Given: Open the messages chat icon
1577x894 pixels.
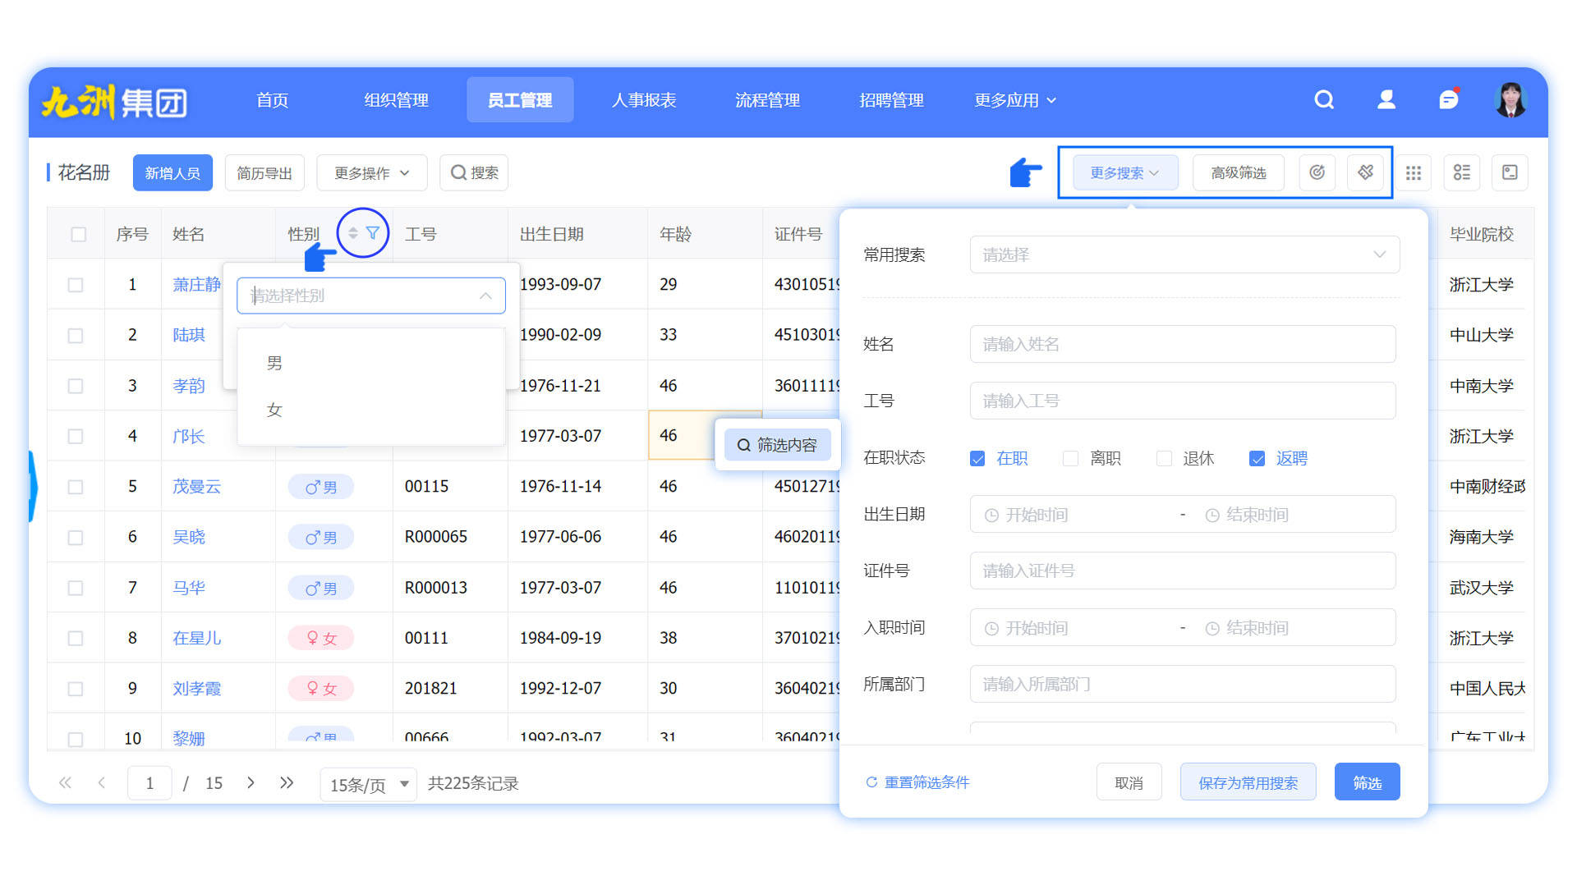Looking at the screenshot, I should tap(1448, 100).
